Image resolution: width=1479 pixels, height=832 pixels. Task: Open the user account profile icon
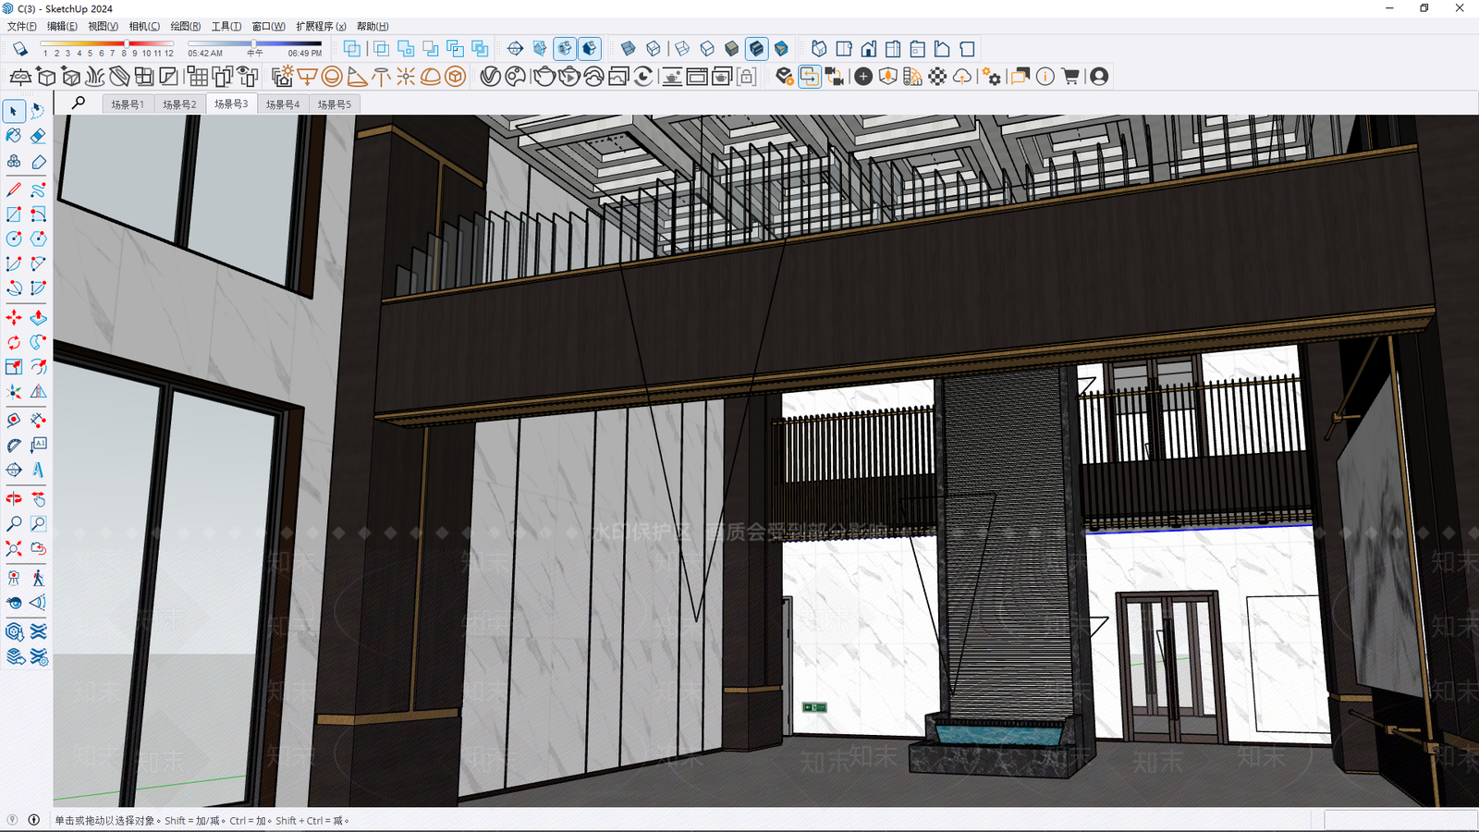pos(1099,77)
